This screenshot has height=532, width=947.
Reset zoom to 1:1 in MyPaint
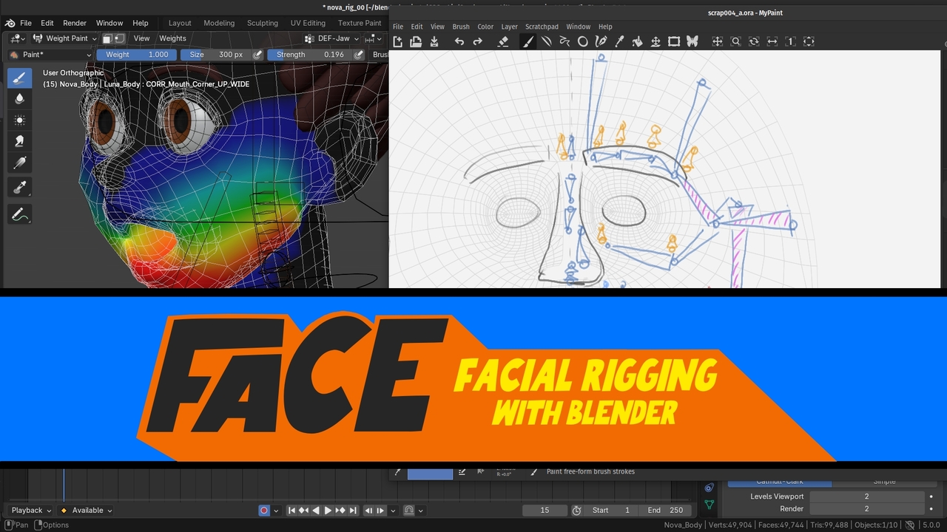pyautogui.click(x=790, y=41)
